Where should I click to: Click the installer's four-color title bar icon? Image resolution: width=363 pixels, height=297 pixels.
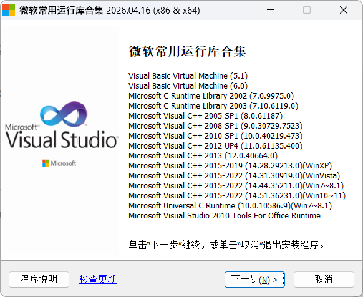tap(9, 10)
